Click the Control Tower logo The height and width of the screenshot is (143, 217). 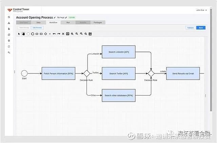point(10,10)
